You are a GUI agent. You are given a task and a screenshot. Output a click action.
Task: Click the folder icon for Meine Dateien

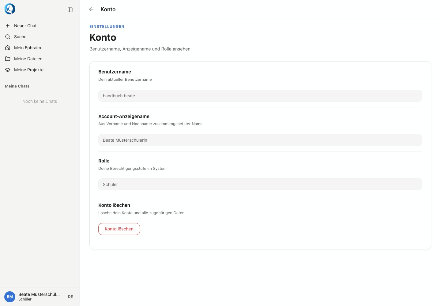tap(8, 59)
